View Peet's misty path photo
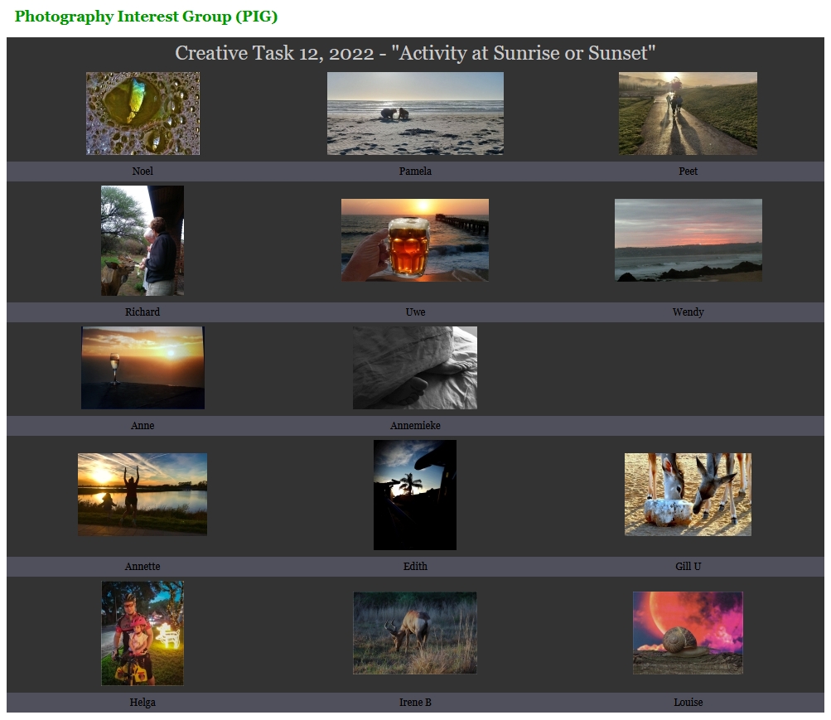The image size is (831, 720). pyautogui.click(x=688, y=114)
